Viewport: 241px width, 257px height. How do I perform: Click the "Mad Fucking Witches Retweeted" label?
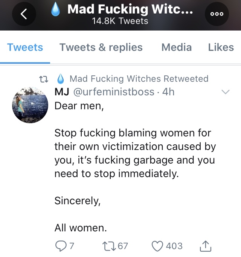(139, 79)
